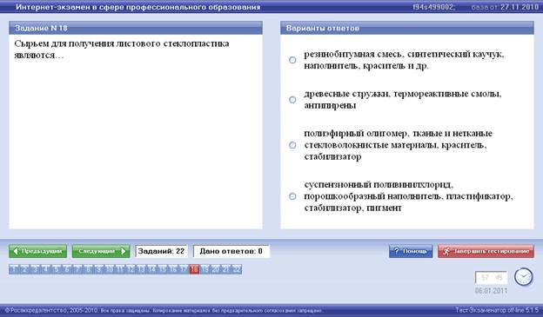543x317 pixels.
Task: Jump to question 2 in navigator
Action: (x=25, y=269)
